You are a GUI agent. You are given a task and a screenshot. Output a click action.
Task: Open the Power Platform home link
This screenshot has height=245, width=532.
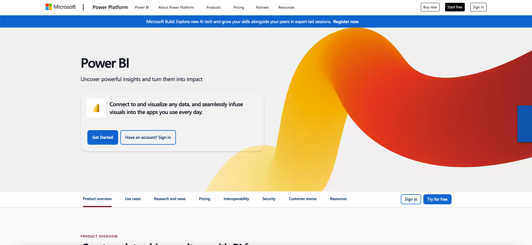tap(110, 7)
